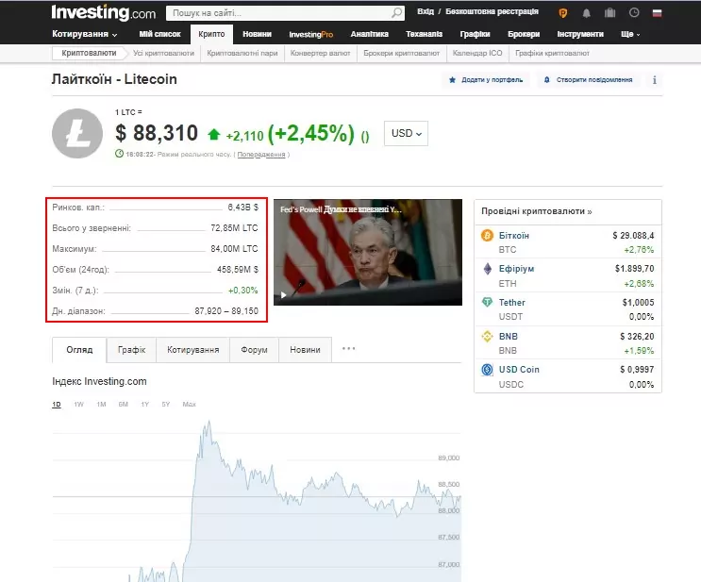Select the 1W chart range
This screenshot has height=582, width=701.
(78, 404)
